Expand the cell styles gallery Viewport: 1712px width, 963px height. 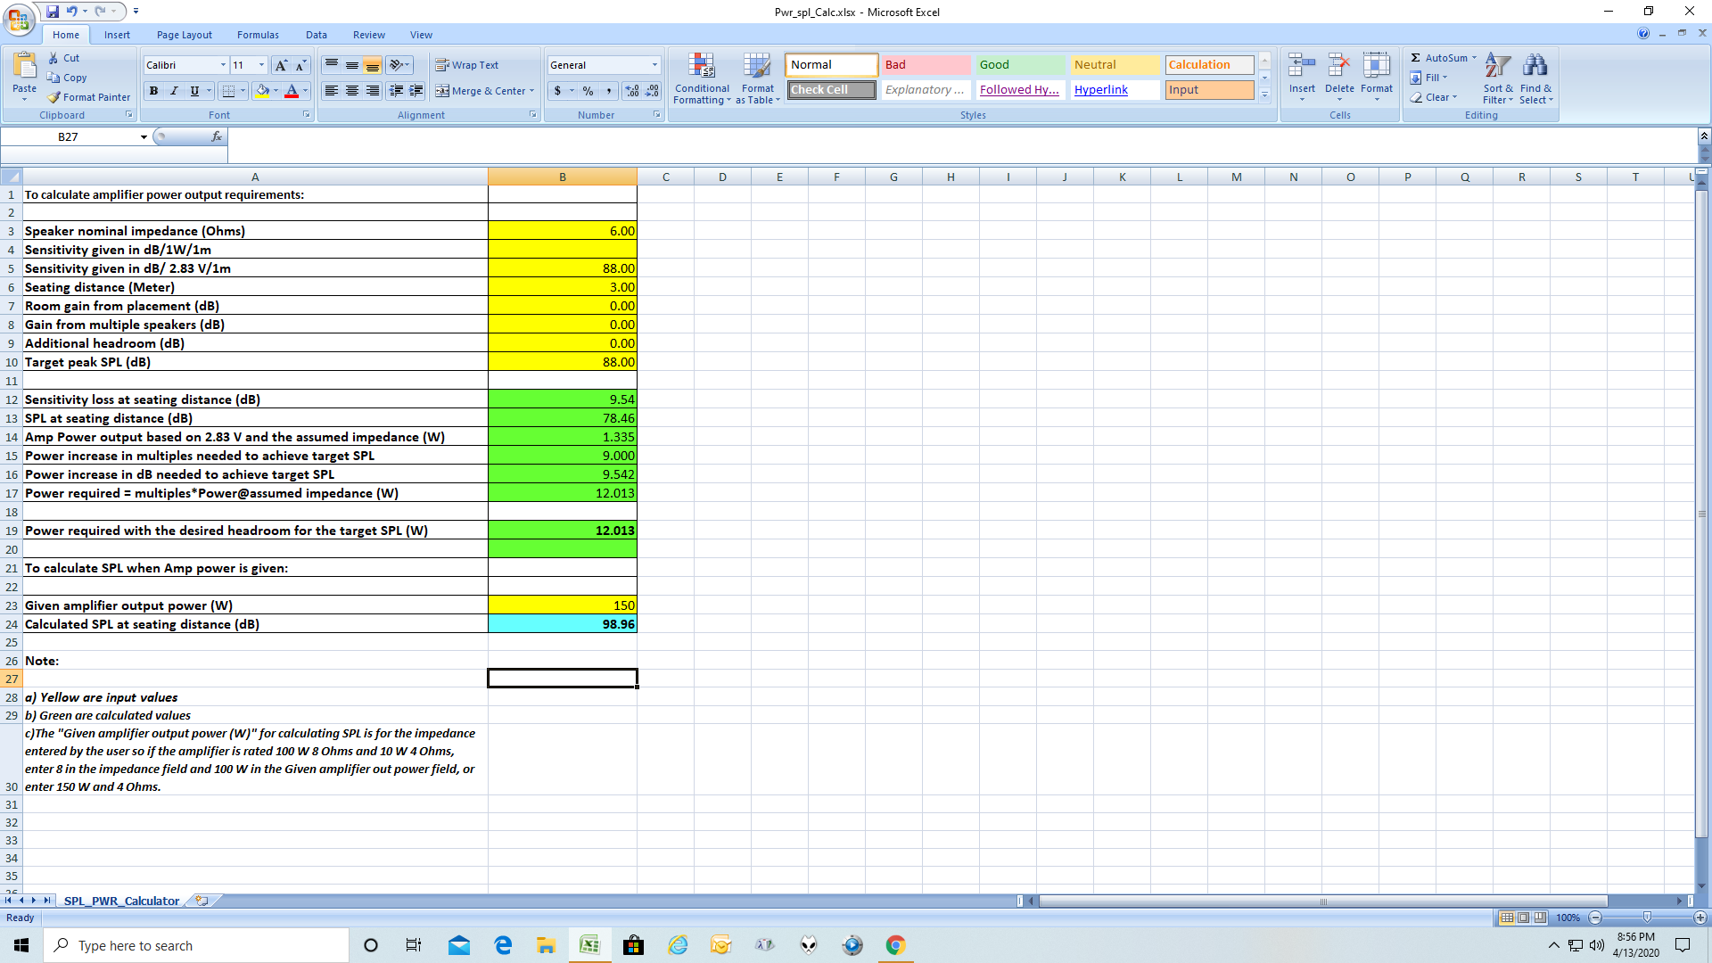coord(1264,95)
